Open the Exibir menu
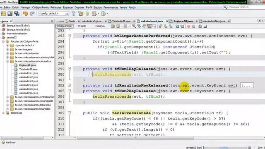Image resolution: width=265 pixels, height=149 pixels. (15, 7)
